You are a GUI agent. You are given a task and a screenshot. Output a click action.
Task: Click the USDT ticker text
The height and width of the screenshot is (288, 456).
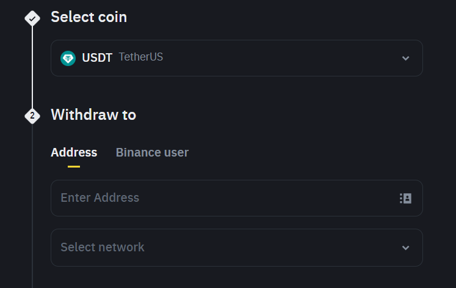coord(97,58)
